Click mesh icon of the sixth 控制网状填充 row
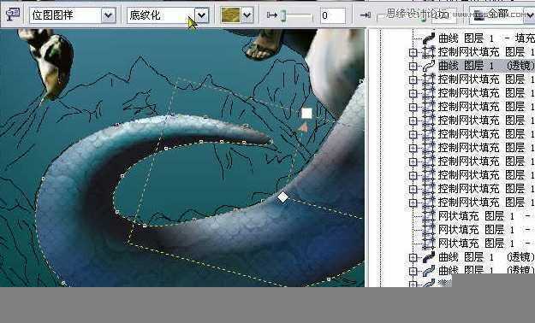The height and width of the screenshot is (323, 535). [x=429, y=134]
